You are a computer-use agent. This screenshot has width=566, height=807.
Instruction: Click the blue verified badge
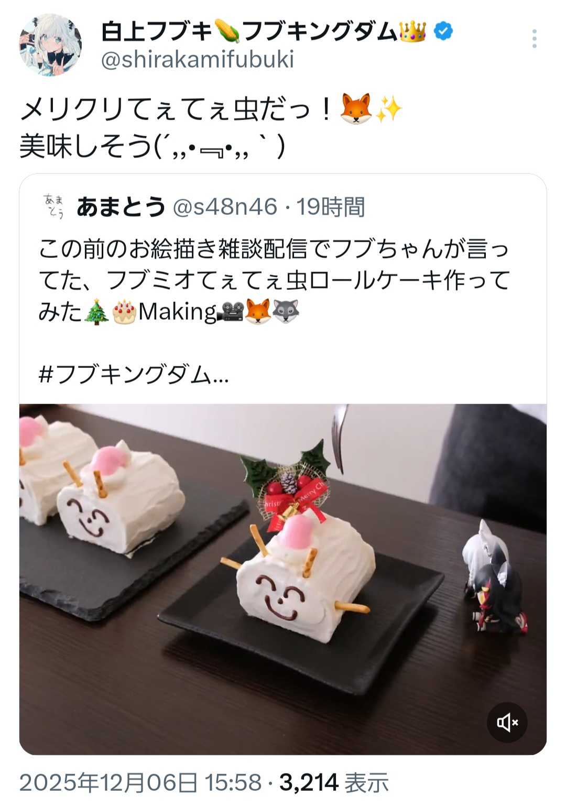pyautogui.click(x=444, y=31)
